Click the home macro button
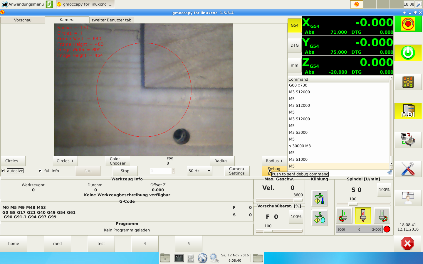The height and width of the screenshot is (264, 423). coord(14,243)
